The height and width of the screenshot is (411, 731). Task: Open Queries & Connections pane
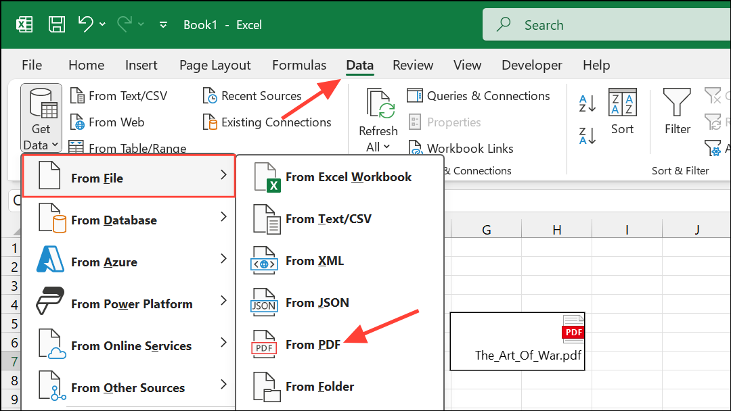tap(479, 96)
